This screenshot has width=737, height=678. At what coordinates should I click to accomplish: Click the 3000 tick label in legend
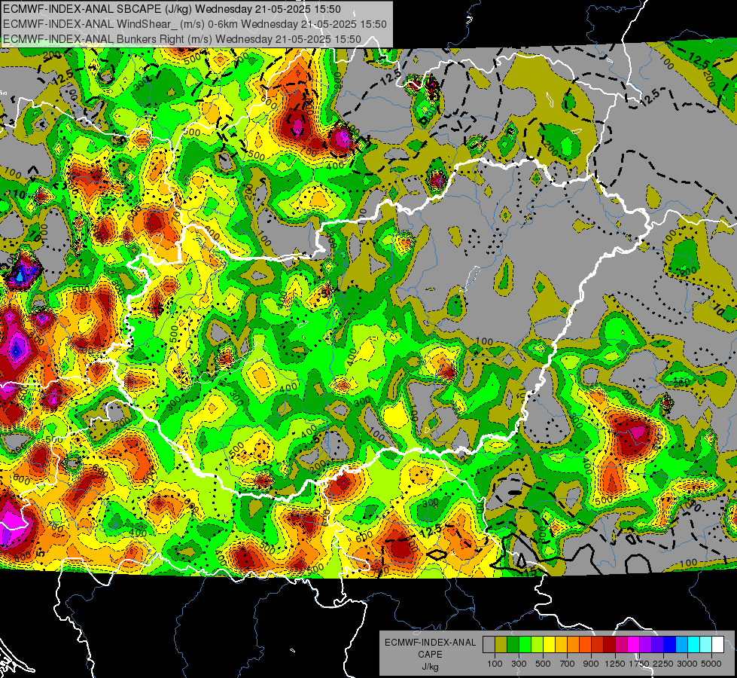point(687,664)
